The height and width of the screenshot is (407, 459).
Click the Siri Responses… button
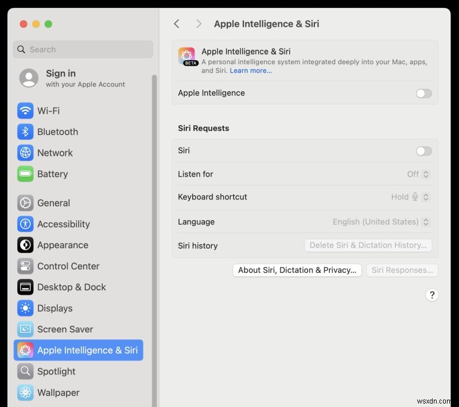[402, 270]
